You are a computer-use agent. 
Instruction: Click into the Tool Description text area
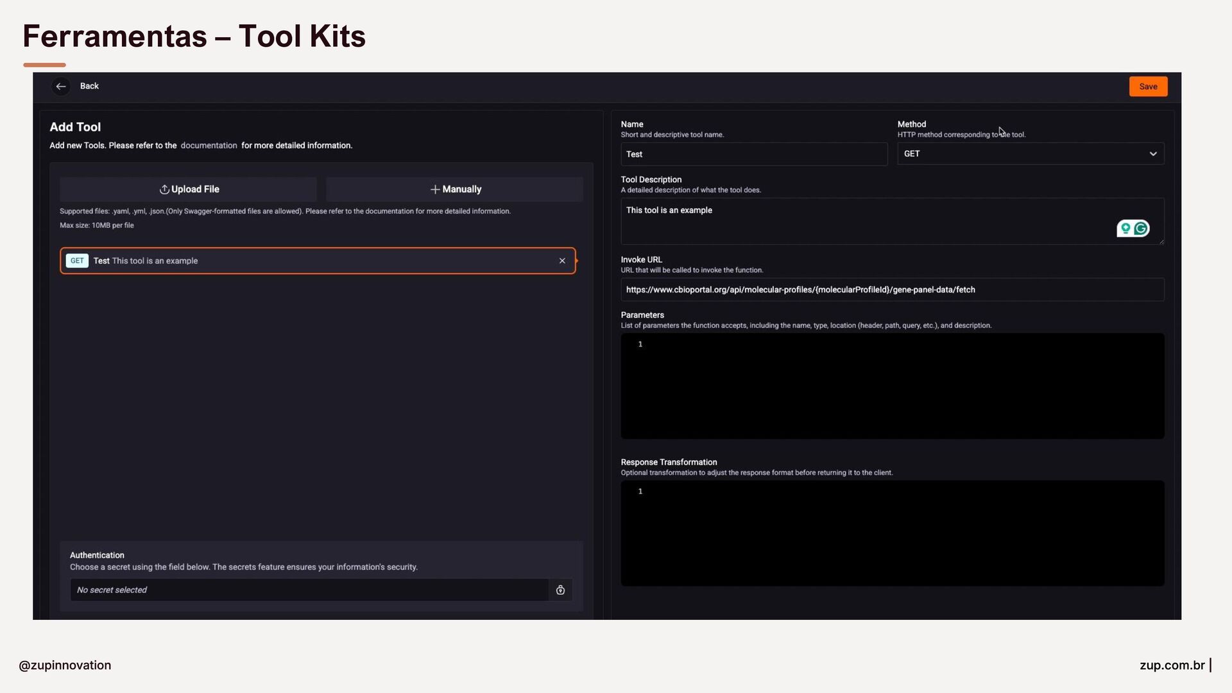(866, 221)
